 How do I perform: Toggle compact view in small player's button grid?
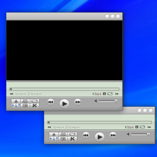[72, 134]
